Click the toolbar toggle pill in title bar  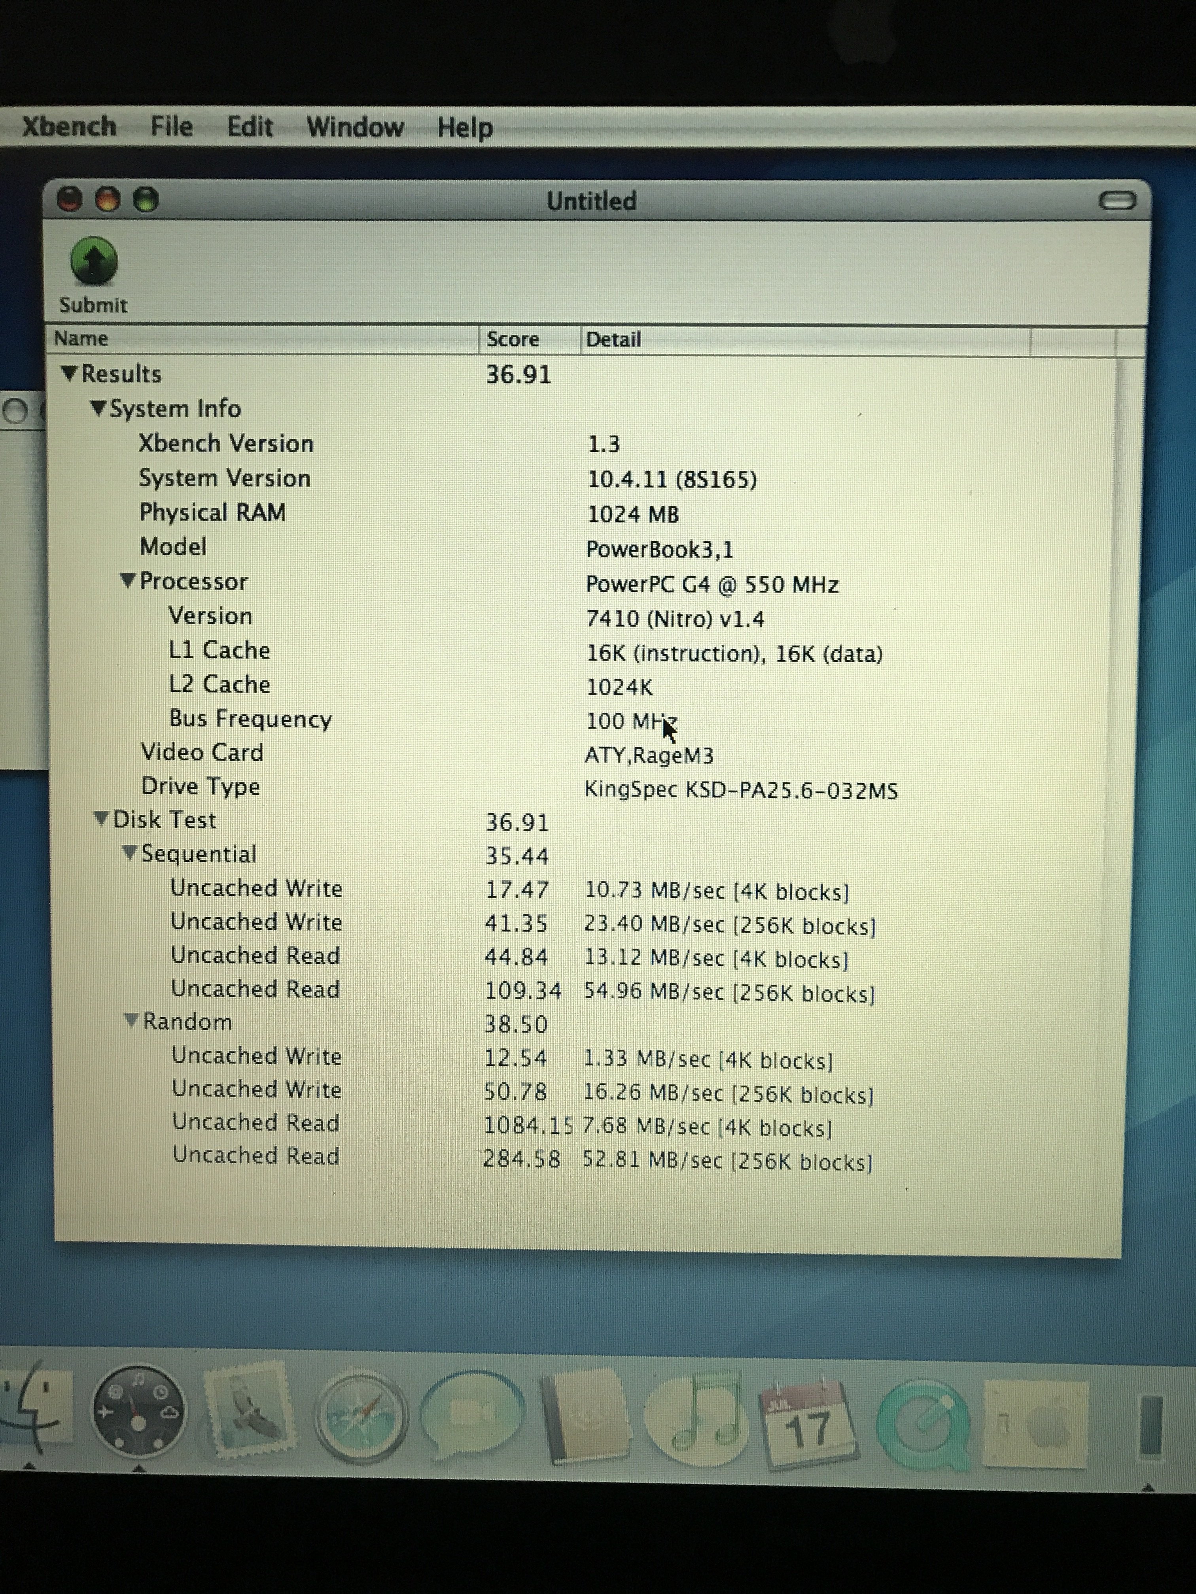1117,201
